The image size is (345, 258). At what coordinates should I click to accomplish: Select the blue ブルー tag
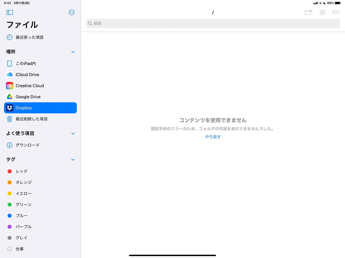point(22,216)
